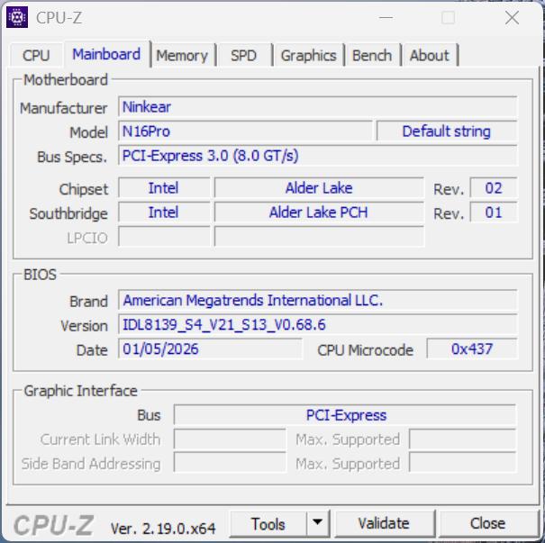The image size is (545, 543).
Task: Click the Default string field
Action: [447, 131]
